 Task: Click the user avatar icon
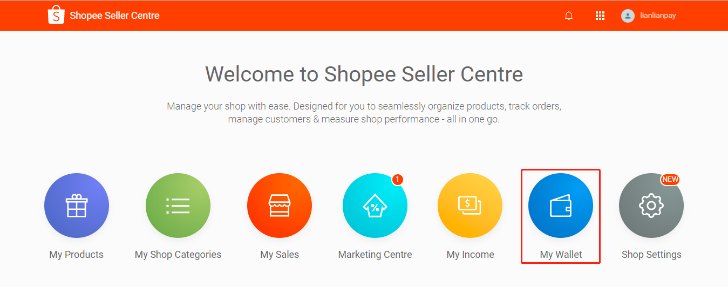pos(628,16)
